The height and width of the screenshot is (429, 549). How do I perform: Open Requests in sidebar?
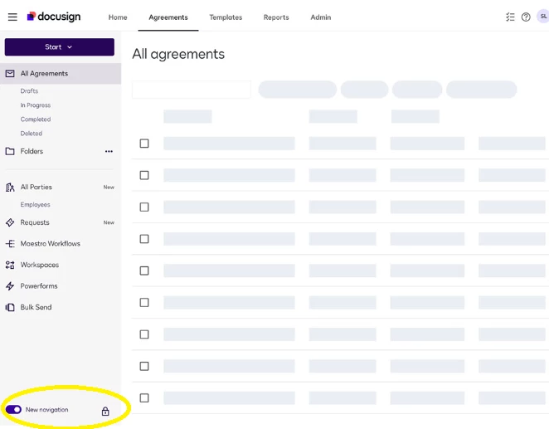coord(35,222)
